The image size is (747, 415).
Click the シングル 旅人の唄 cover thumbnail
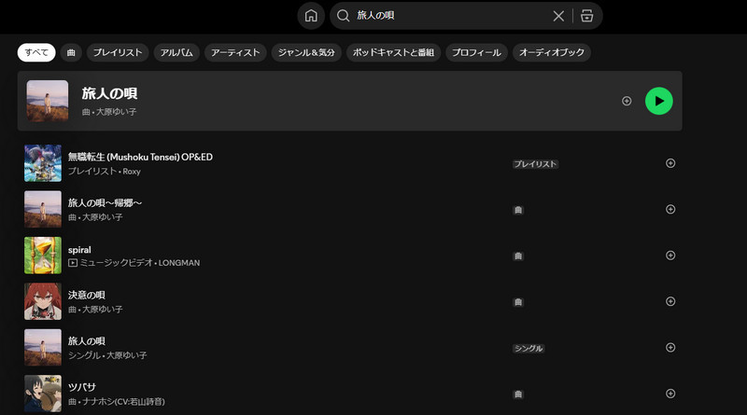43,348
